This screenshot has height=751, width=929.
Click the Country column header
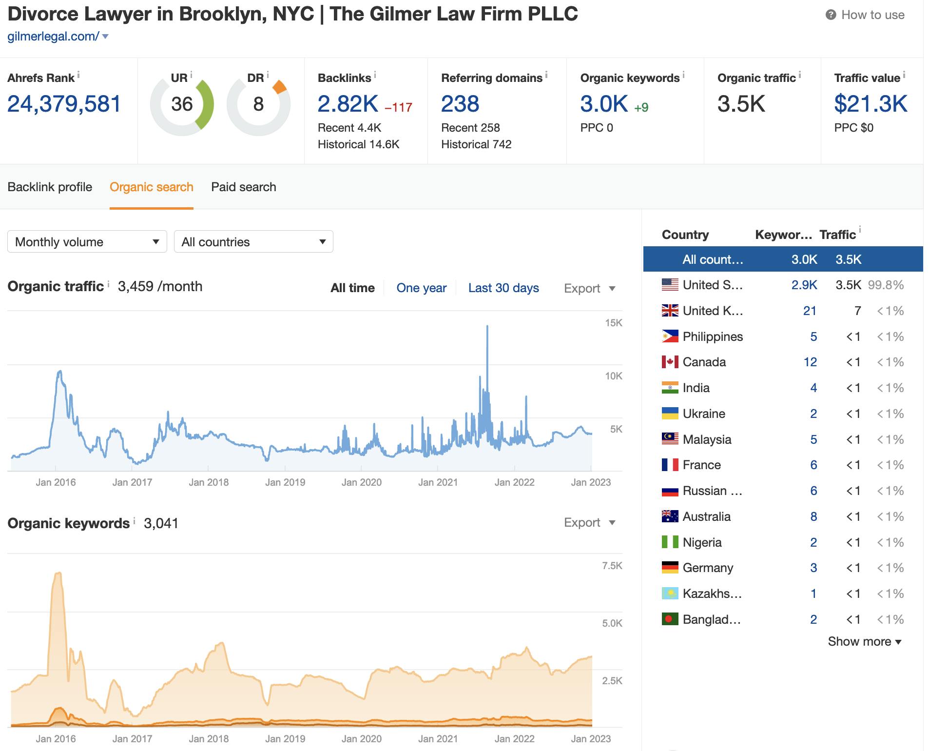(685, 235)
